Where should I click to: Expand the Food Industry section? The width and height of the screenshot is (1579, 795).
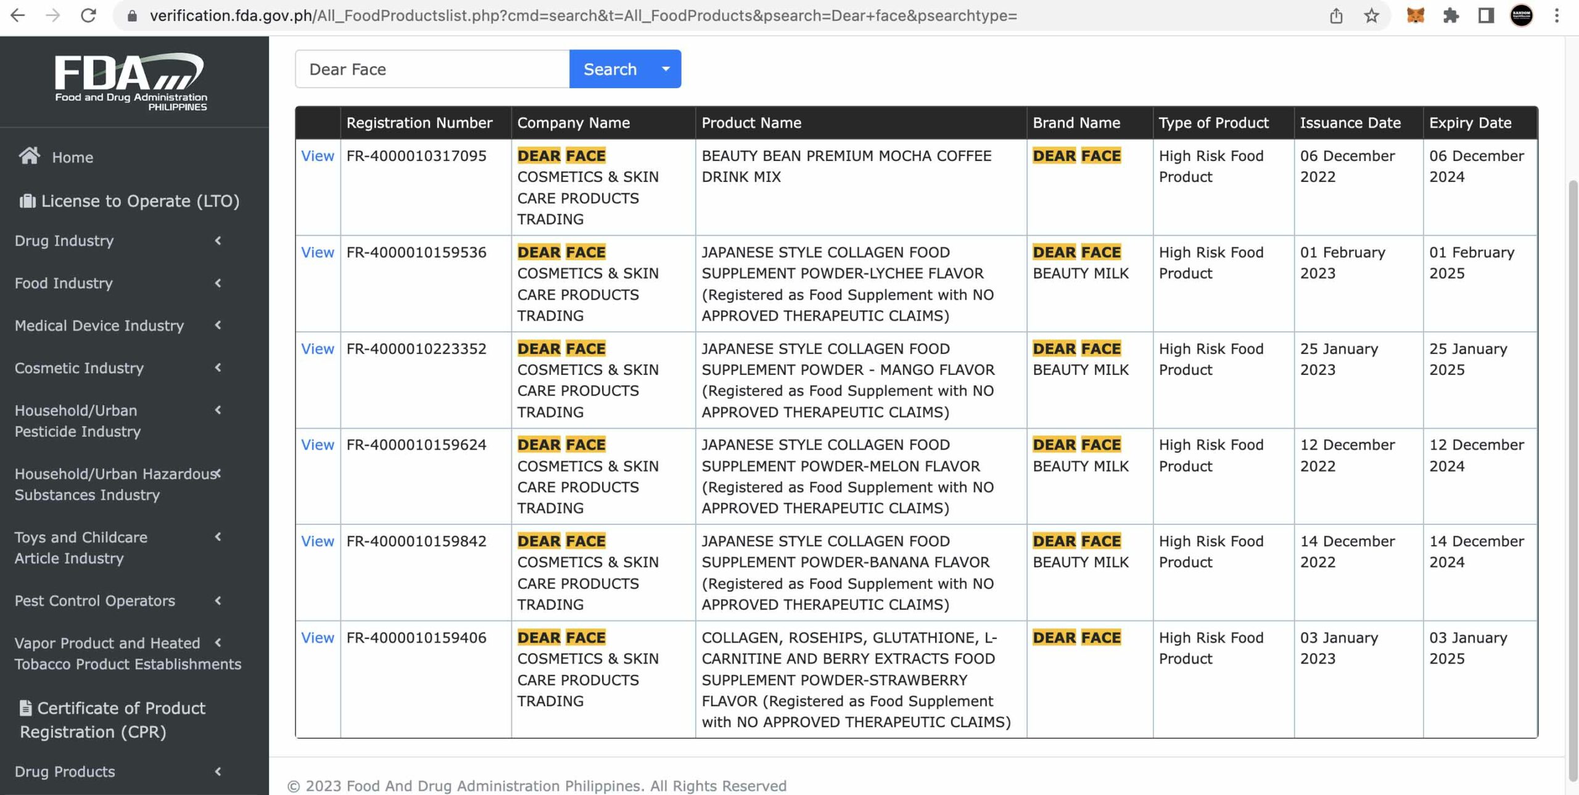pos(116,283)
